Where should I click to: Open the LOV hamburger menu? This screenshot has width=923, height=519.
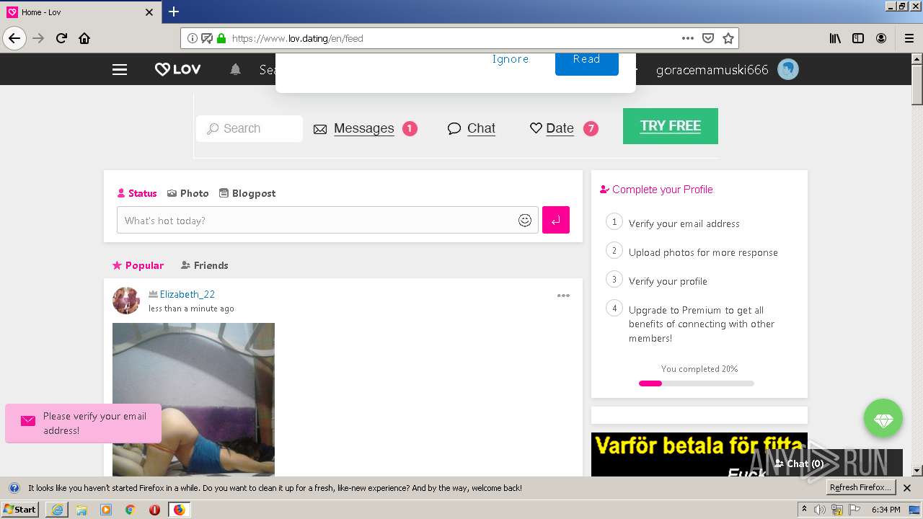(120, 70)
